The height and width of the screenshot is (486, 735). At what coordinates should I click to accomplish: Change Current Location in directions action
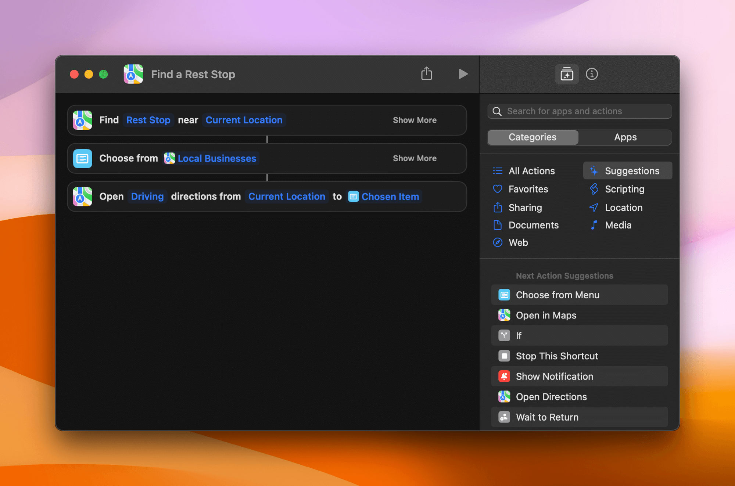(287, 197)
